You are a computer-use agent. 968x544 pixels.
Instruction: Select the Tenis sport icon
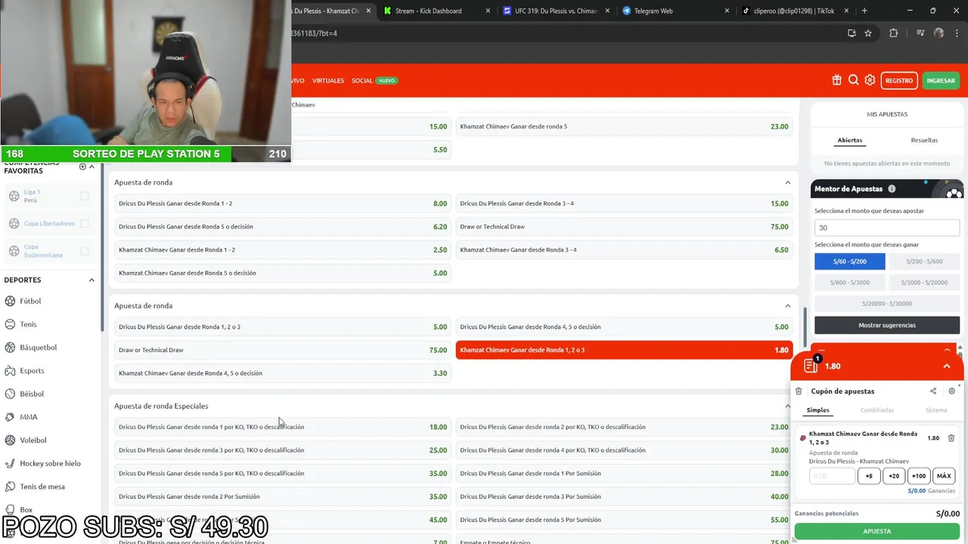pos(11,324)
